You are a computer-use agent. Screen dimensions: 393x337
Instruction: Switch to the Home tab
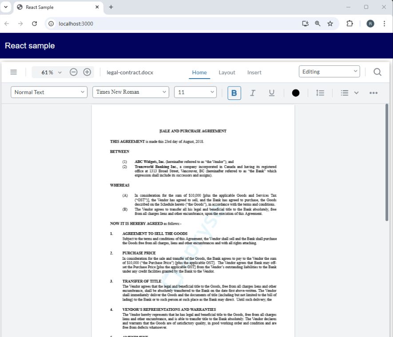coord(199,72)
